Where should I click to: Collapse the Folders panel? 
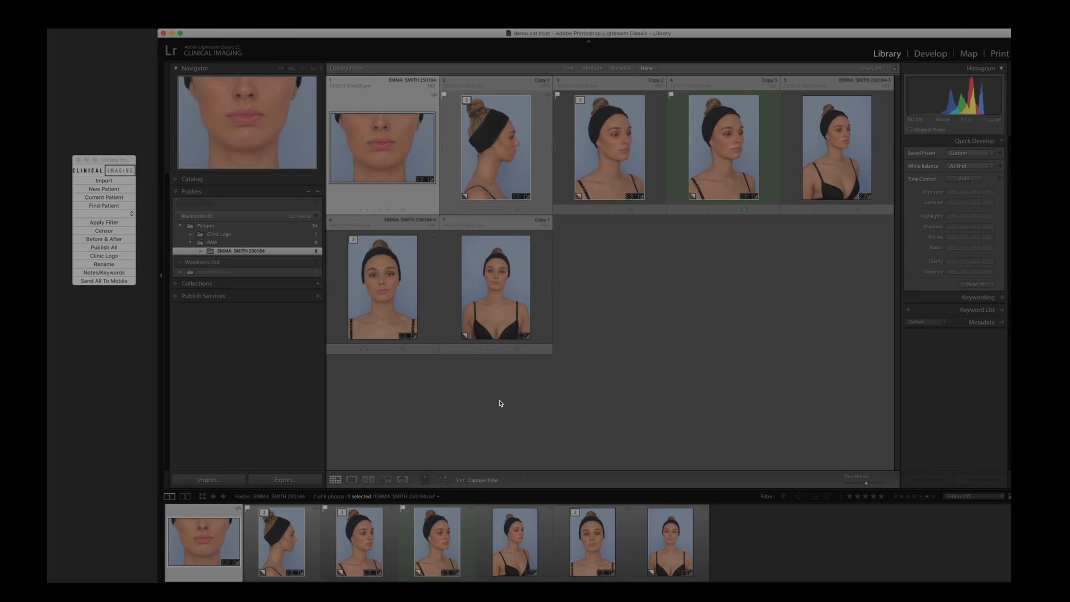(176, 191)
